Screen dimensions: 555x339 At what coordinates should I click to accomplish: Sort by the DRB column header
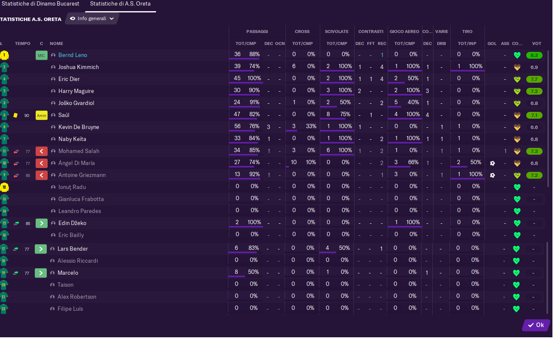[441, 43]
